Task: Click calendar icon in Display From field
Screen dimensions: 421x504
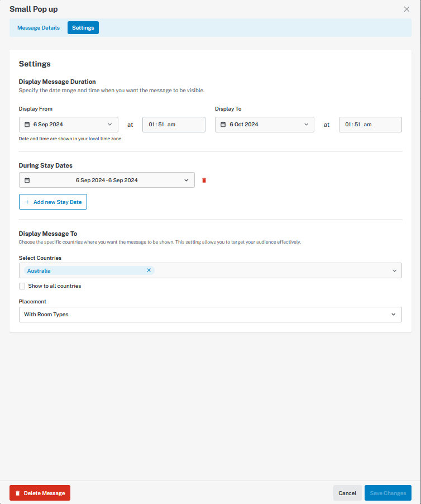Action: click(x=27, y=125)
